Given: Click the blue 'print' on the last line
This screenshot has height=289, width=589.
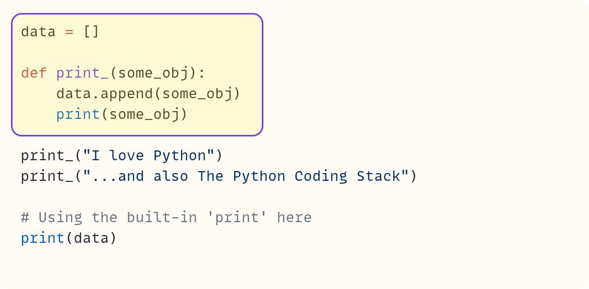Looking at the screenshot, I should (x=43, y=238).
